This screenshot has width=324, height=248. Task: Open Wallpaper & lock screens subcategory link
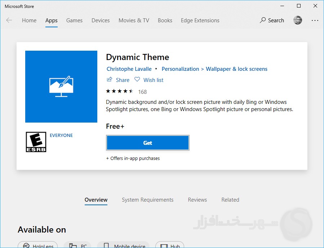(236, 69)
